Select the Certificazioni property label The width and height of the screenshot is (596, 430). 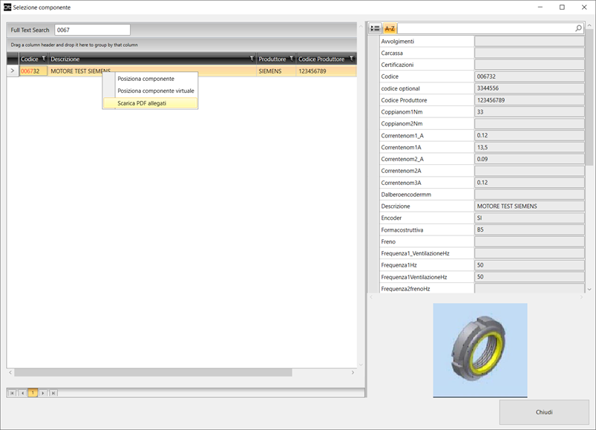click(397, 65)
